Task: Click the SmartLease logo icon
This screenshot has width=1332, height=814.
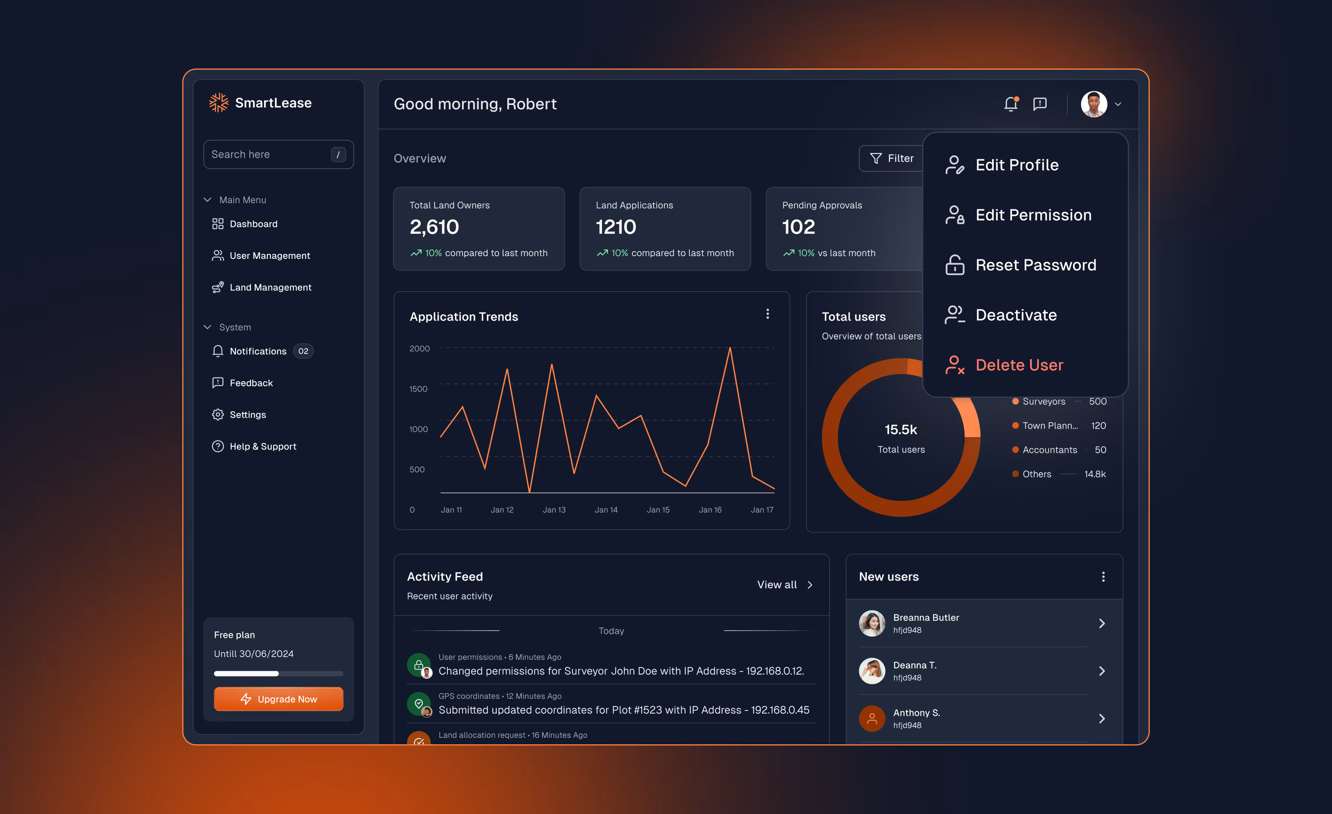Action: (x=218, y=103)
